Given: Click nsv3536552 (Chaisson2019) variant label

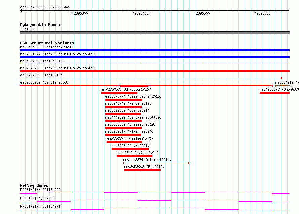Looking at the screenshot, I should [x=130, y=124].
